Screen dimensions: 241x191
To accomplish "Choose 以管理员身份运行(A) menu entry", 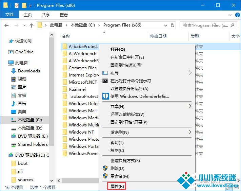I will 129,89.
